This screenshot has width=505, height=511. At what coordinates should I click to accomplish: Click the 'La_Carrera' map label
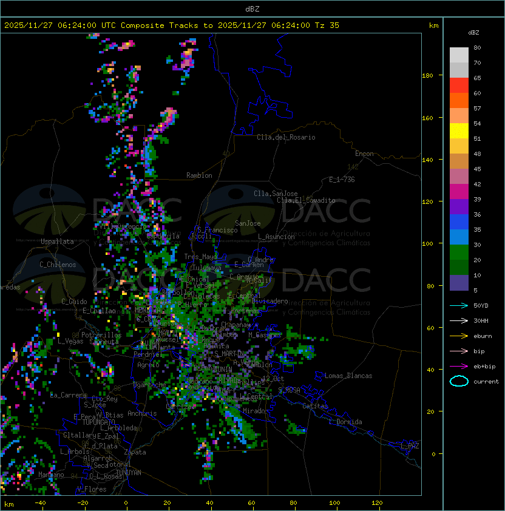(68, 395)
